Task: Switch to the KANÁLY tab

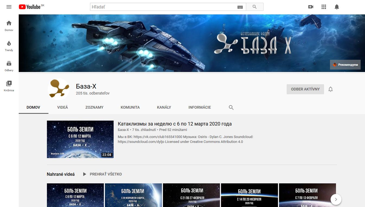Action: [x=164, y=107]
